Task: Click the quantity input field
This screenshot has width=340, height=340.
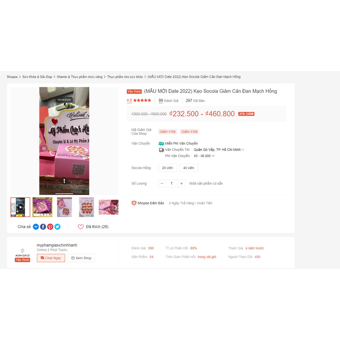Action: point(172,183)
